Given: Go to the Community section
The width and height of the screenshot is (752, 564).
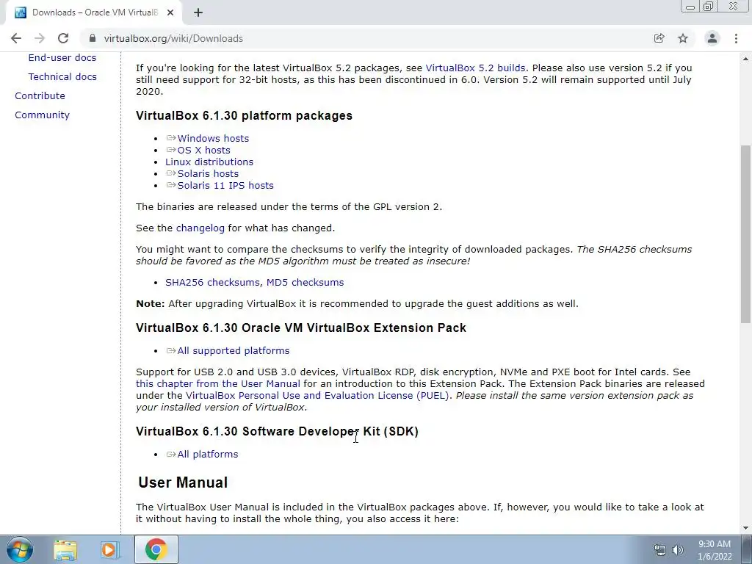Looking at the screenshot, I should pyautogui.click(x=42, y=115).
